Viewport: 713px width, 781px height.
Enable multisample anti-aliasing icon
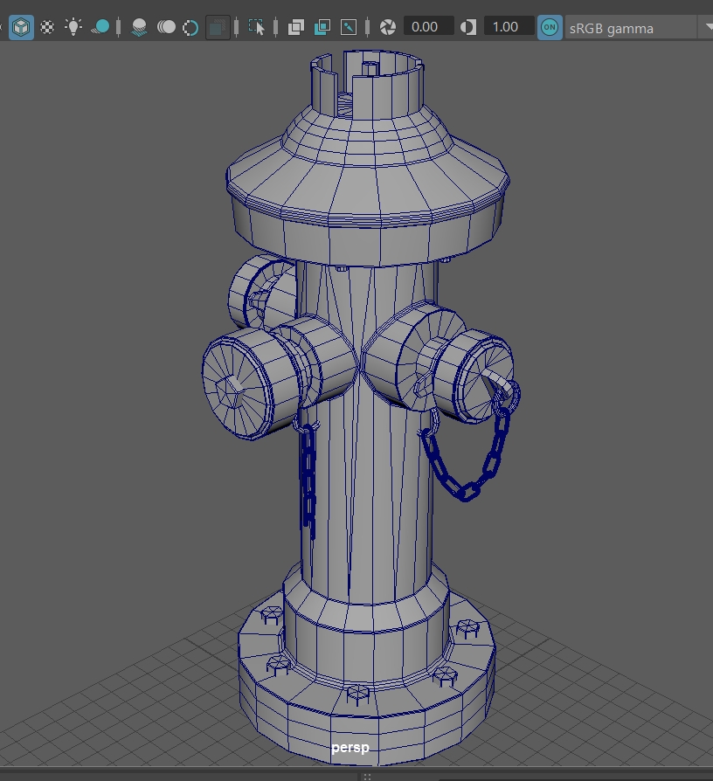190,27
